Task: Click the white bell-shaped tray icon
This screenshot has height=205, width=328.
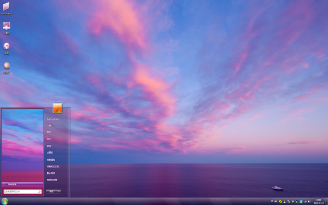Action: point(292,201)
